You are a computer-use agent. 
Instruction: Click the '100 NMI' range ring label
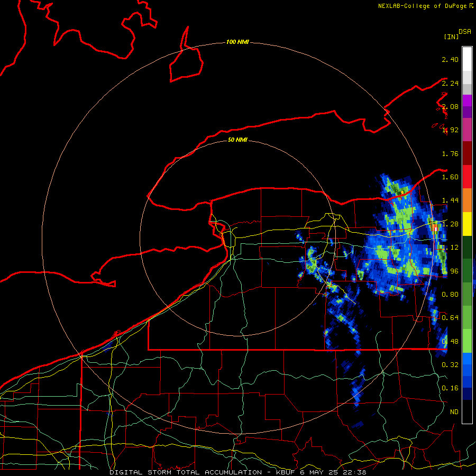click(x=237, y=42)
